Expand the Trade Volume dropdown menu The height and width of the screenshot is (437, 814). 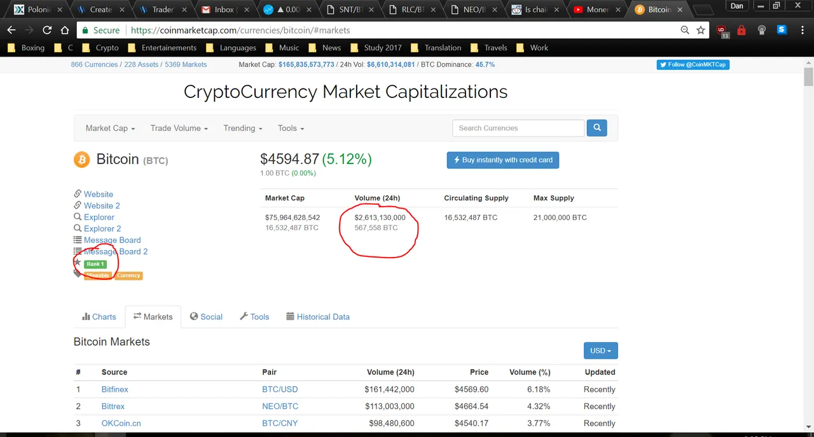coord(179,128)
